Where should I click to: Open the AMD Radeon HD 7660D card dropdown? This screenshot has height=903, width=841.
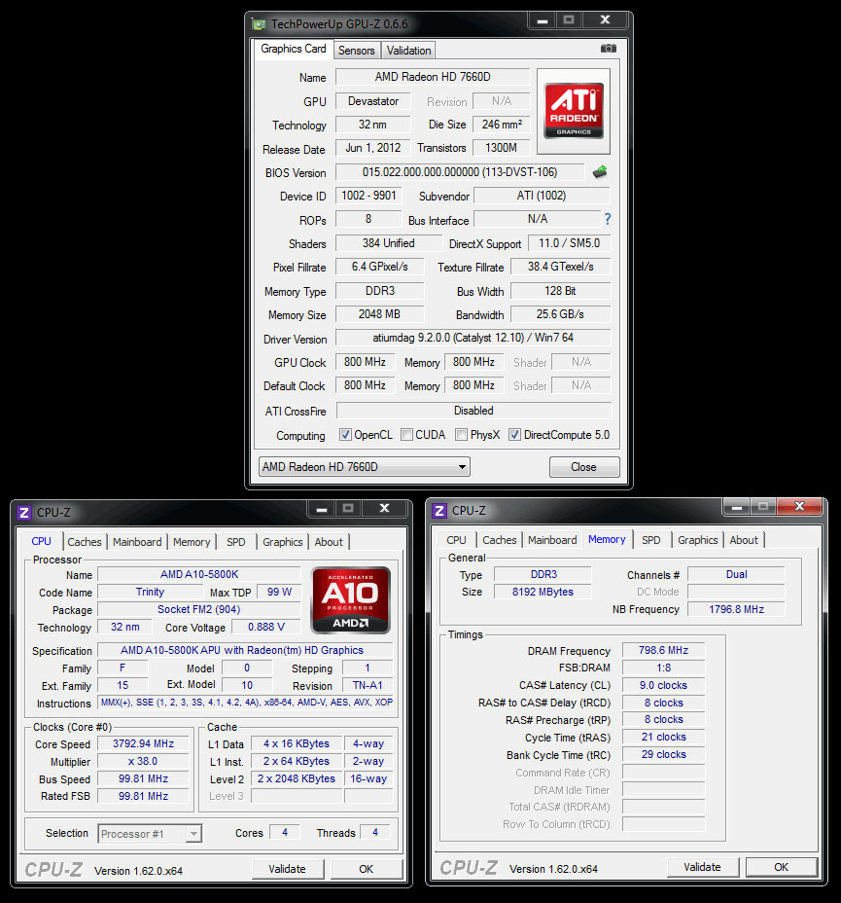click(365, 467)
